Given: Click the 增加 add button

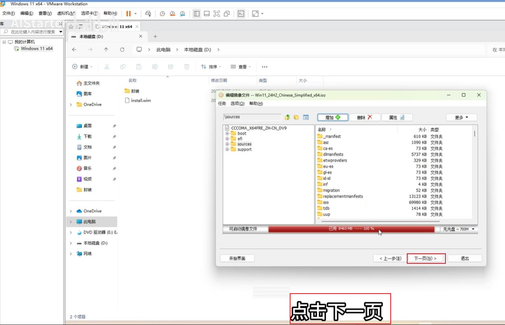Looking at the screenshot, I should click(x=333, y=117).
